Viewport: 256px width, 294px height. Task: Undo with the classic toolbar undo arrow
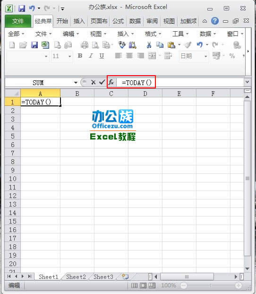click(200, 44)
